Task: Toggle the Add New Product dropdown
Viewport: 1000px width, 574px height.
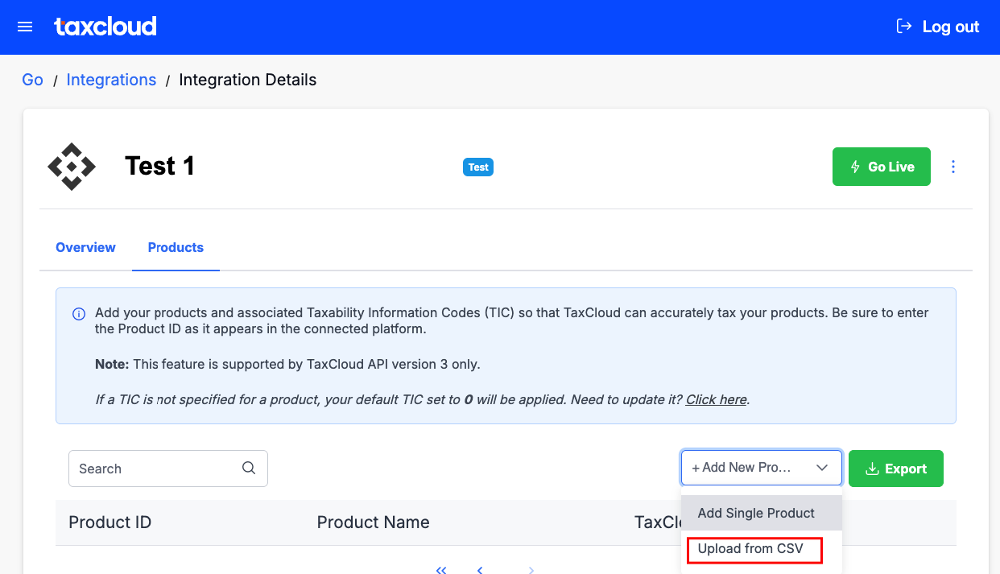Action: 762,468
